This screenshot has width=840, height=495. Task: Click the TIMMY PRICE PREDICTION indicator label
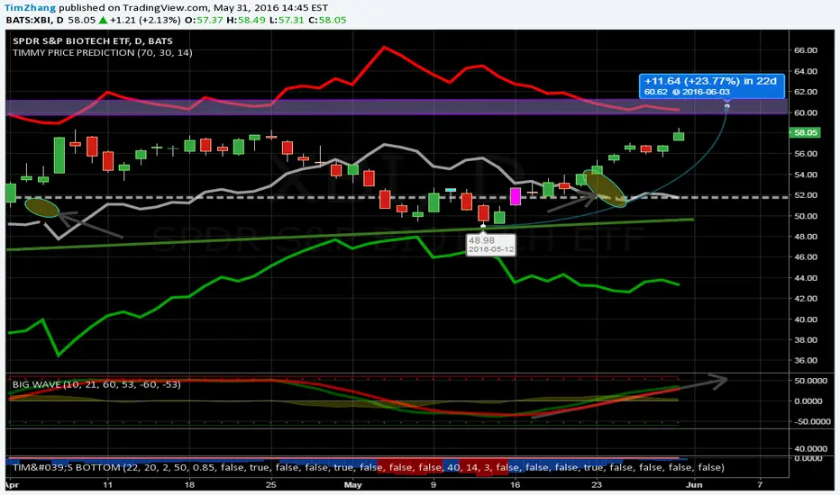(103, 52)
